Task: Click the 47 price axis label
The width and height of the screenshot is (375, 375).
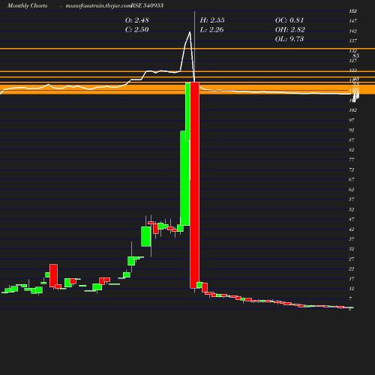Action: click(352, 219)
